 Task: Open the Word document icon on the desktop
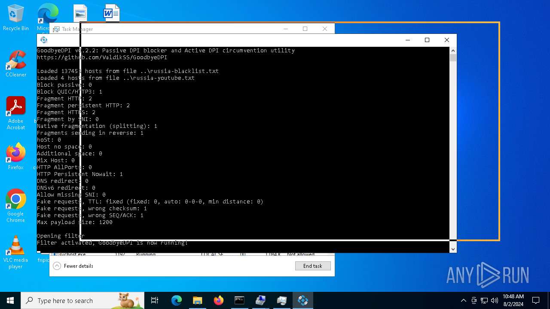pos(111,13)
